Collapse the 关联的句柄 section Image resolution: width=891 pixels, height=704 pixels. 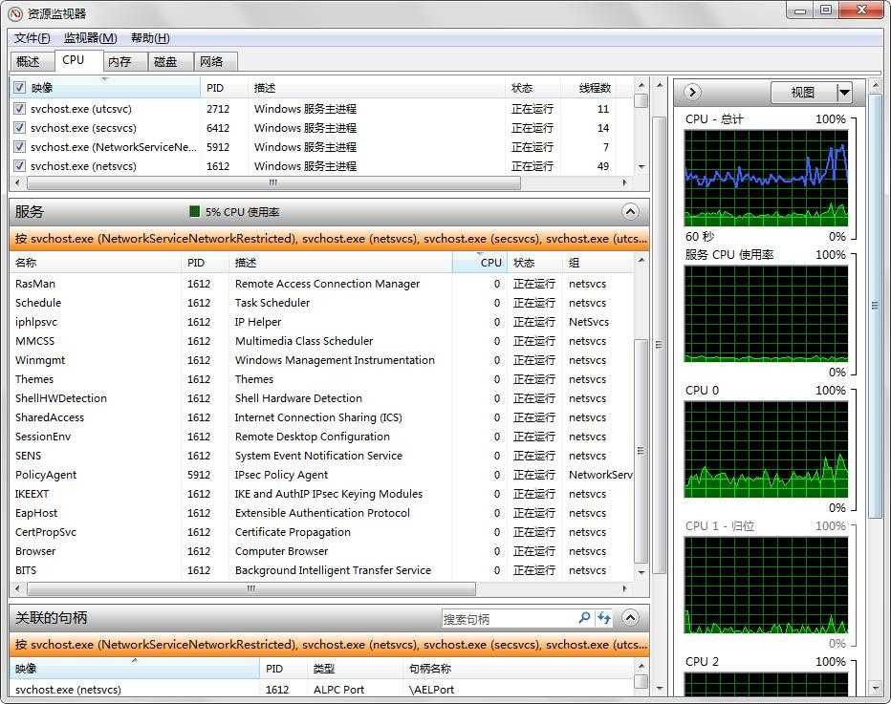630,618
